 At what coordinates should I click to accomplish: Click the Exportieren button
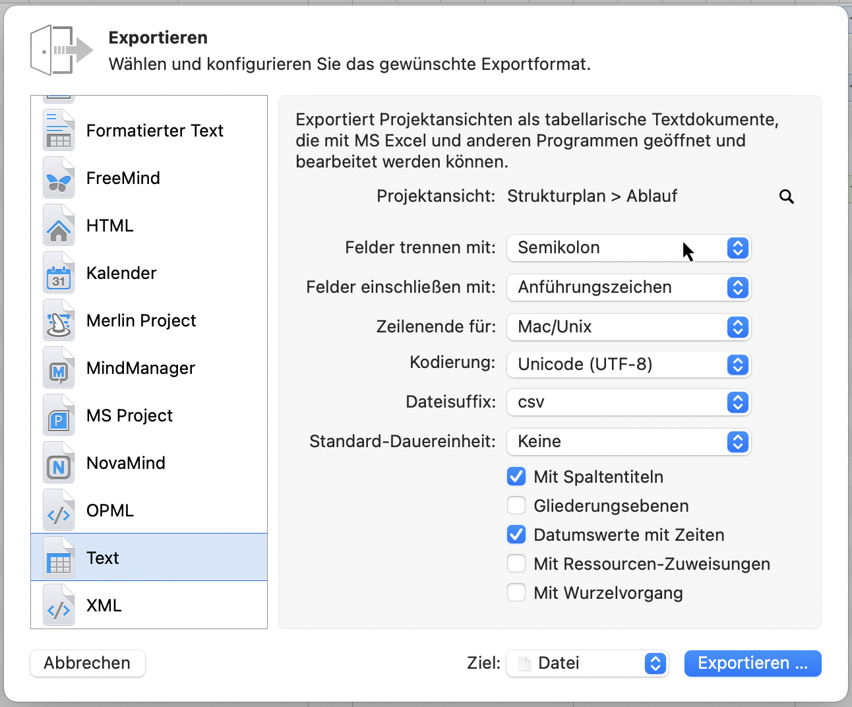click(x=752, y=663)
